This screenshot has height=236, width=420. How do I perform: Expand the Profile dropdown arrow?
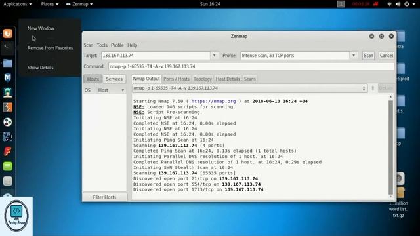pyautogui.click(x=354, y=55)
